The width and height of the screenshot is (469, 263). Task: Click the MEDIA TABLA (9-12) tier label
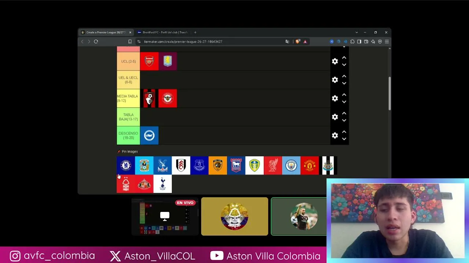tap(128, 98)
